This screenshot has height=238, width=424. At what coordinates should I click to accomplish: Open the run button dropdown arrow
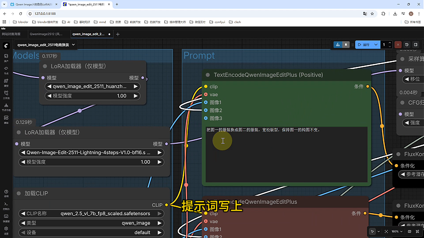coord(376,45)
